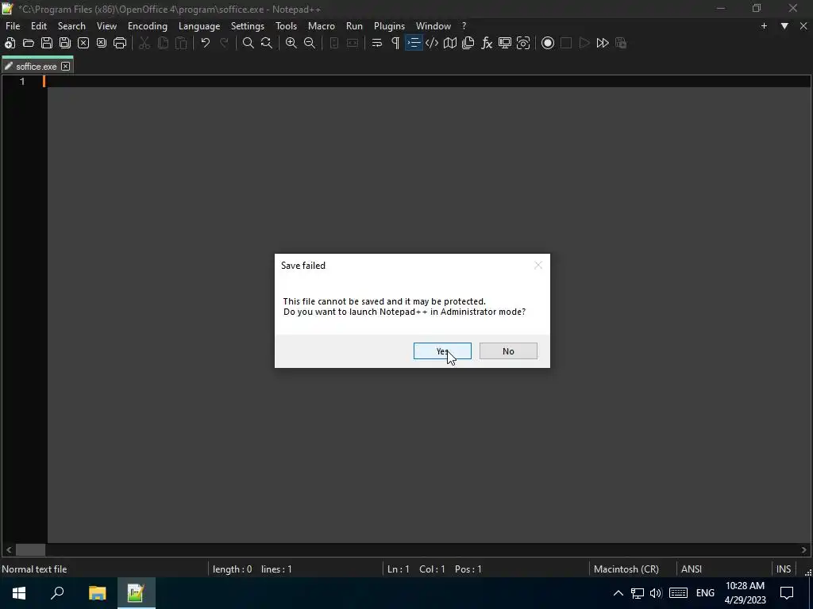The image size is (813, 609).
Task: Open the volume control in system tray
Action: [656, 593]
